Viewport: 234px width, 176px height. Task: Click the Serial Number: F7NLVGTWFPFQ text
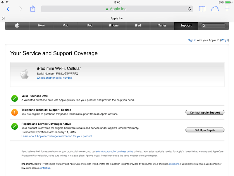click(57, 74)
